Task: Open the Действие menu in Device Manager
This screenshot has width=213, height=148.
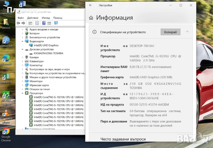Action: [33, 18]
